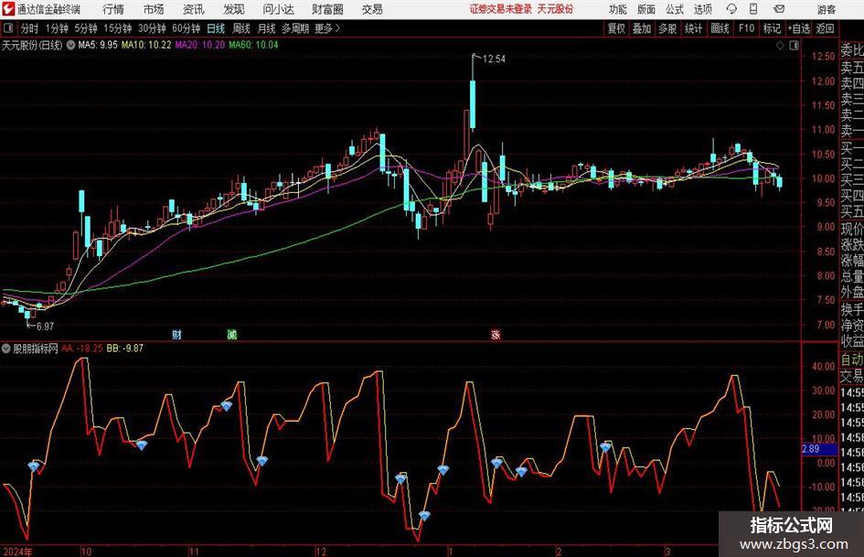Click the 标记 toolbar button
Image resolution: width=864 pixels, height=557 pixels.
772,28
